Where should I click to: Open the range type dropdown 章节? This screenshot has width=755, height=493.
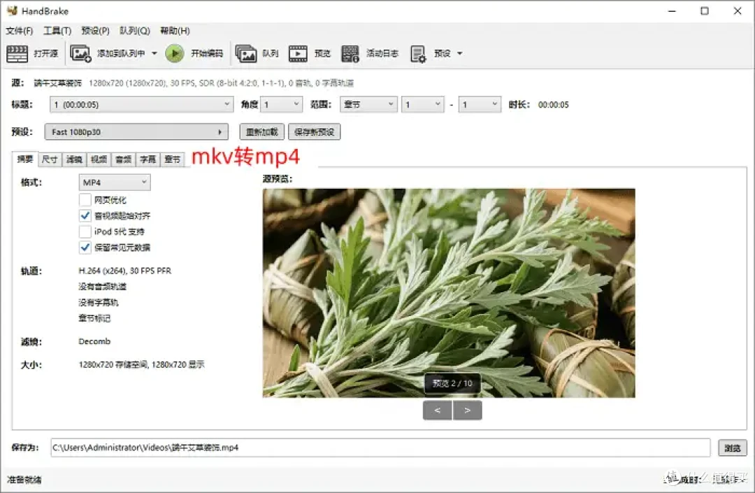pos(368,104)
